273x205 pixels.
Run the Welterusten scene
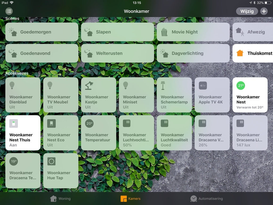coord(118,53)
